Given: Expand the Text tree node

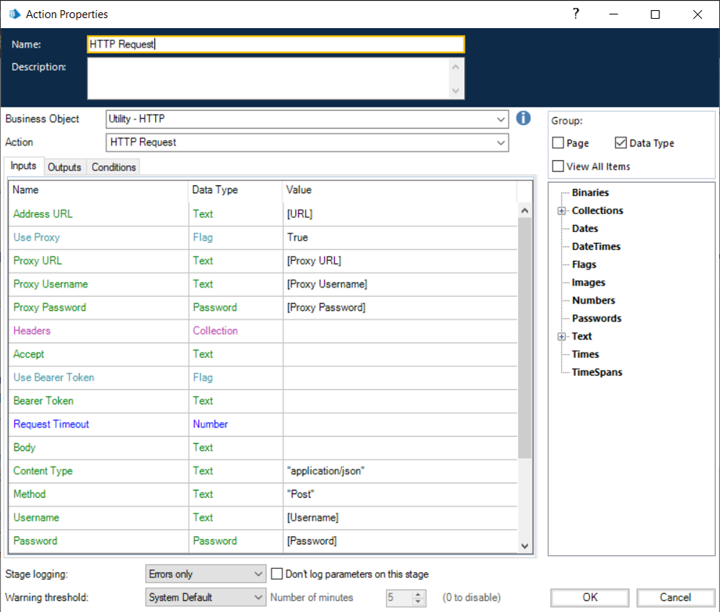Looking at the screenshot, I should coord(561,337).
